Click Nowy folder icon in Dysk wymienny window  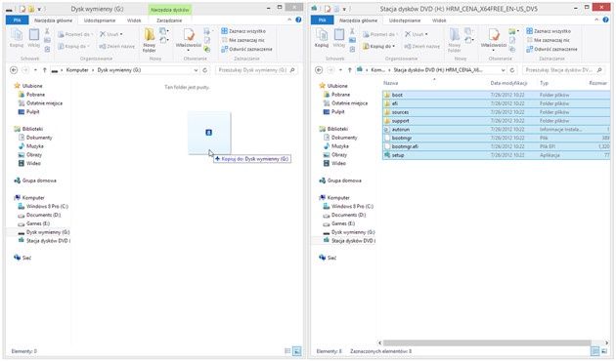point(150,40)
